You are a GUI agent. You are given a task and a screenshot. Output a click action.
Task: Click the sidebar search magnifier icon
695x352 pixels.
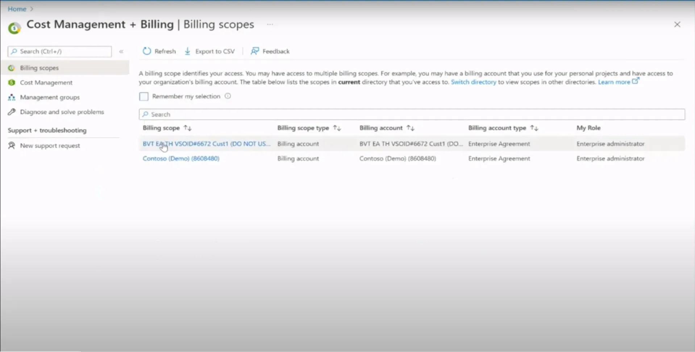click(x=14, y=51)
